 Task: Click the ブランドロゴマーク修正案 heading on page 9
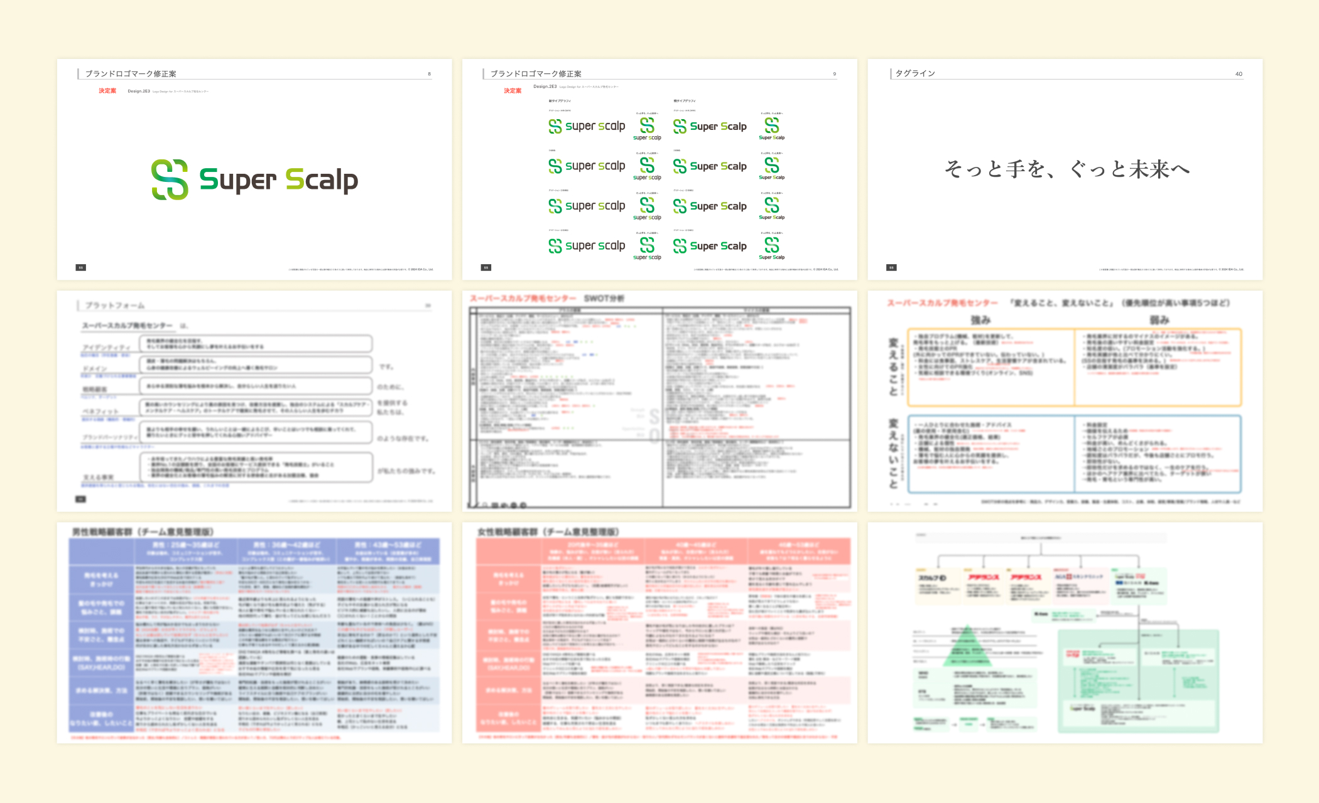pyautogui.click(x=536, y=74)
